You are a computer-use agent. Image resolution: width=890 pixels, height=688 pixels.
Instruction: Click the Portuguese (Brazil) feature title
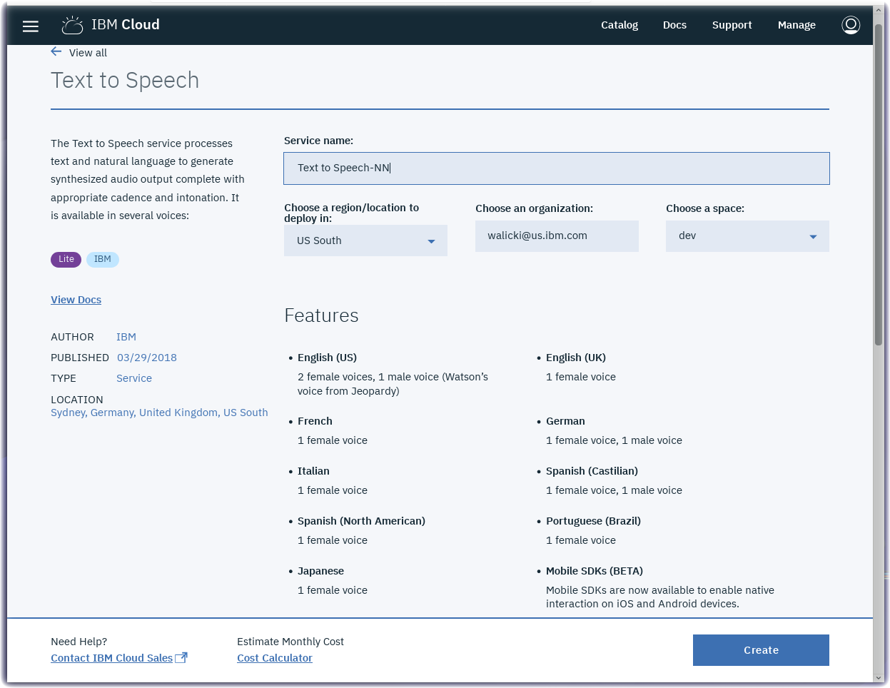click(593, 521)
